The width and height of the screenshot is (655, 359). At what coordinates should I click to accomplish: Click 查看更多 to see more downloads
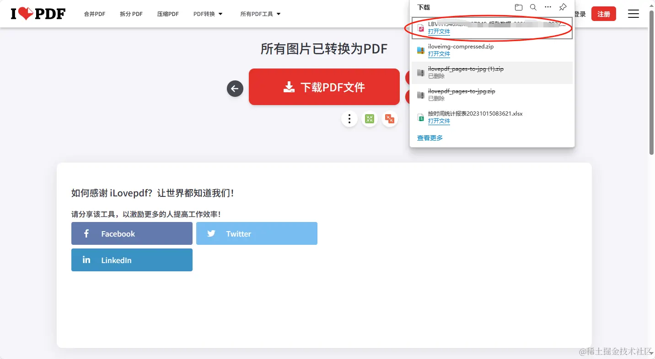click(x=430, y=138)
